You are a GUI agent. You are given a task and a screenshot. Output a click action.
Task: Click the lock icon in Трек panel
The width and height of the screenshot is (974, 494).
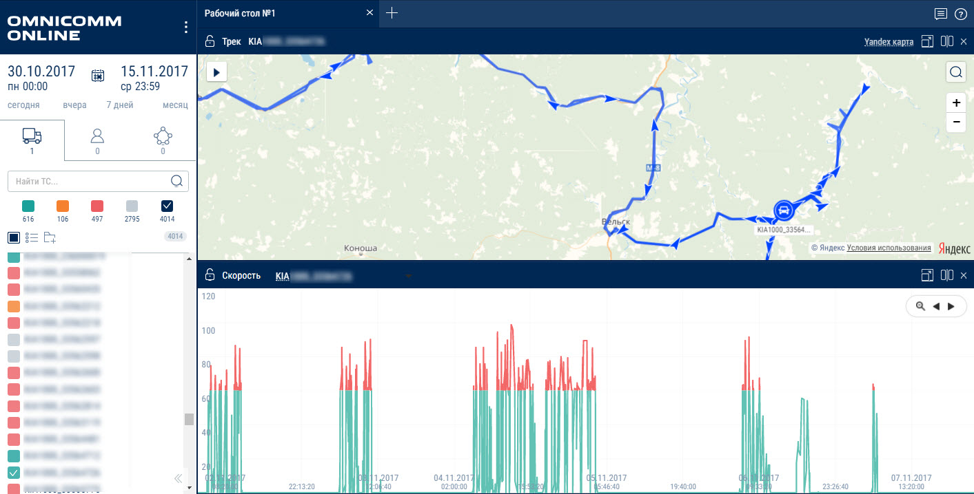210,41
